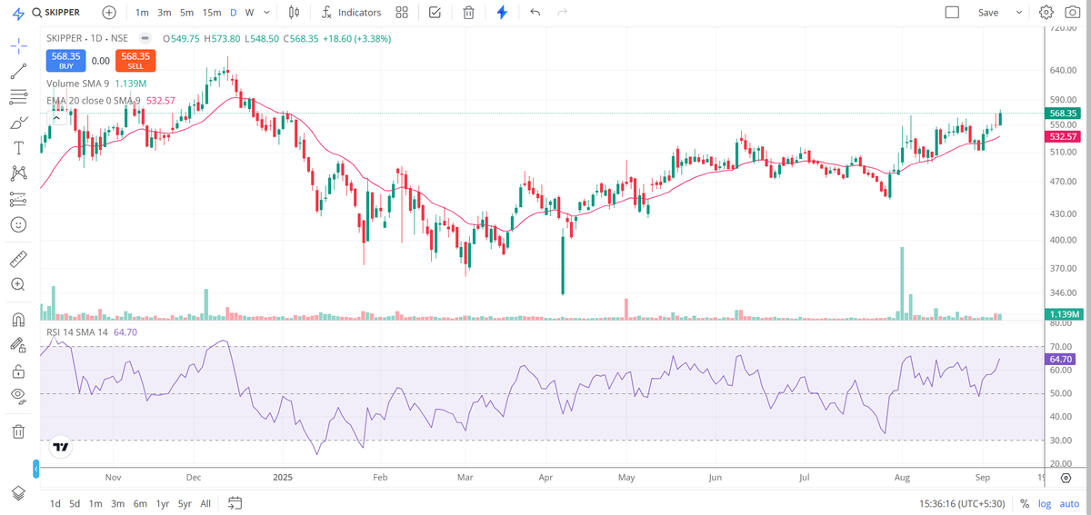This screenshot has height=515, width=1091.
Task: Select the ruler measure tool
Action: point(18,259)
